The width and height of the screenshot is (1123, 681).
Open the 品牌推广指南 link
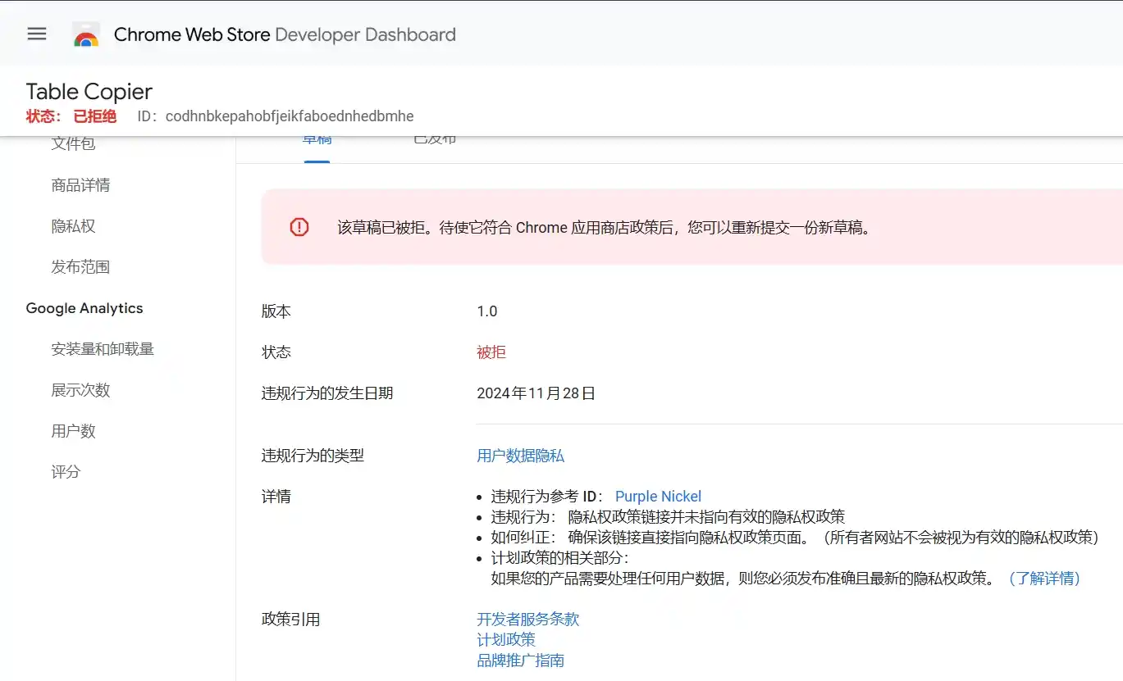point(521,661)
